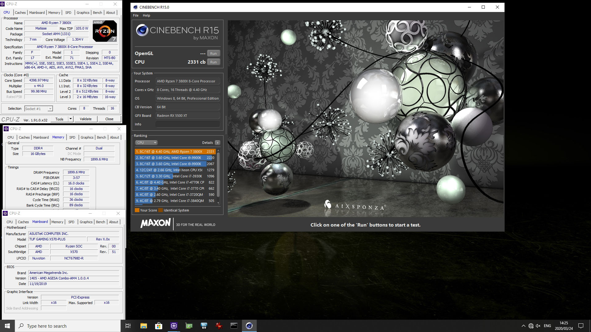Screen dimensions: 591x332
Task: Click the CAS# Latency value 16.0 clocks
Action: coord(76,183)
